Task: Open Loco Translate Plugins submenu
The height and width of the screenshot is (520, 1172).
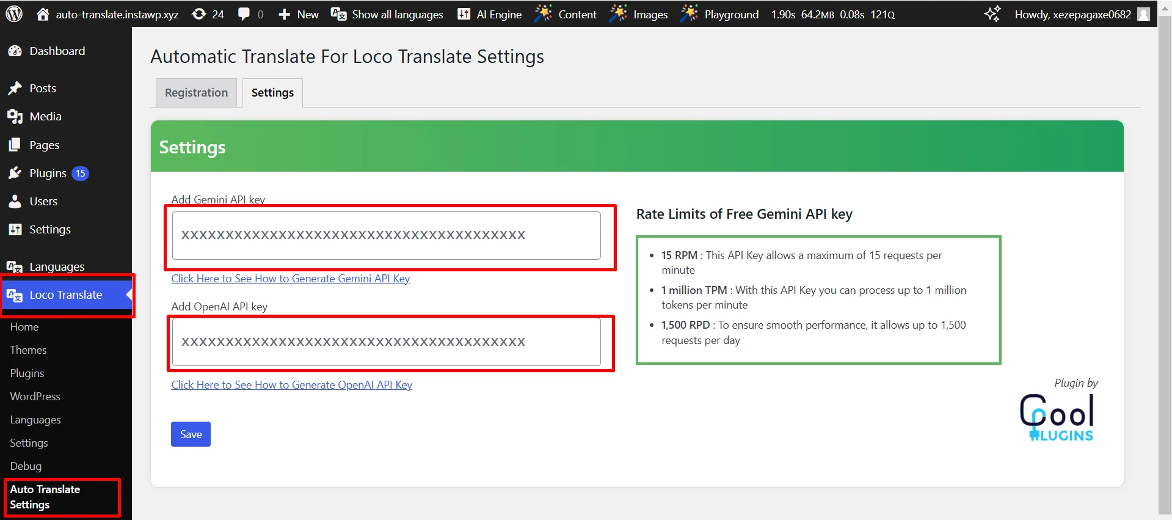Action: pyautogui.click(x=27, y=373)
